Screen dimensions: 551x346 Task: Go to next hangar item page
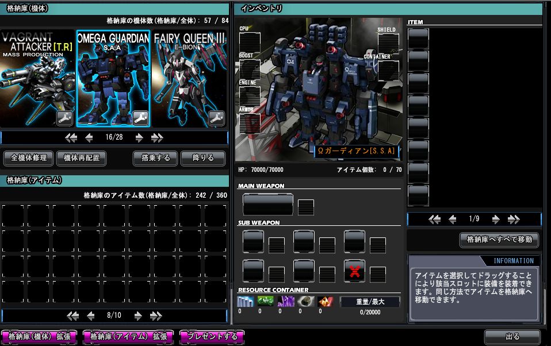tap(138, 316)
